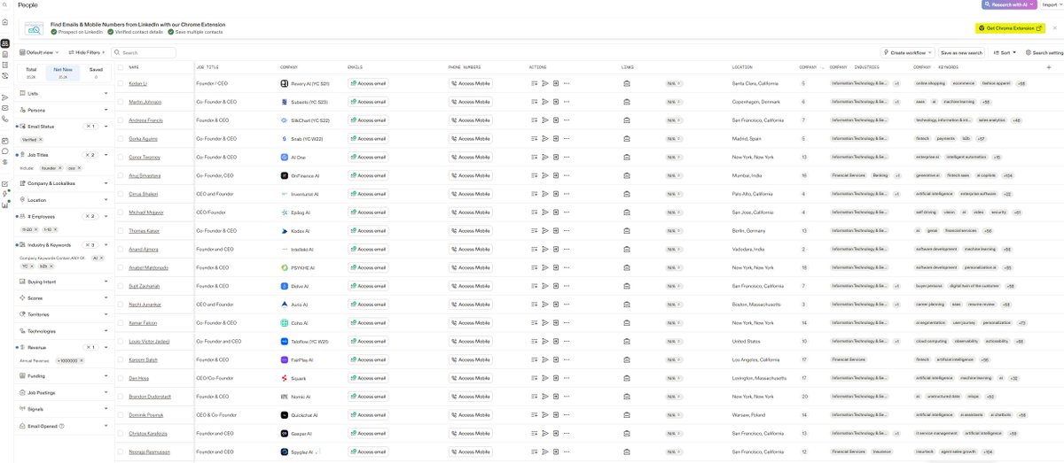The width and height of the screenshot is (1064, 463).
Task: Select the checkbox for Gorka Aguirre
Action: (121, 138)
